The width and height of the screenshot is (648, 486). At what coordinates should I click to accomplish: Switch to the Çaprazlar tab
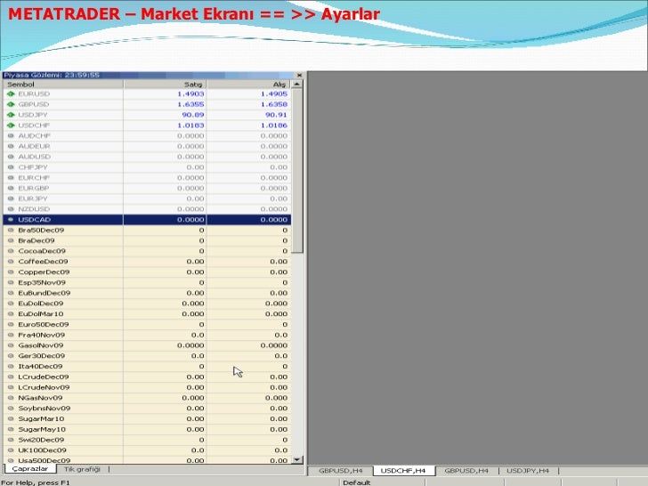pos(29,468)
